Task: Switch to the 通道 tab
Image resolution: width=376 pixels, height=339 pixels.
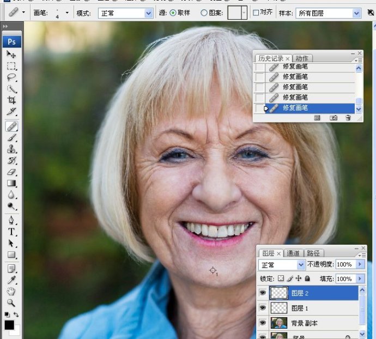Action: point(293,253)
